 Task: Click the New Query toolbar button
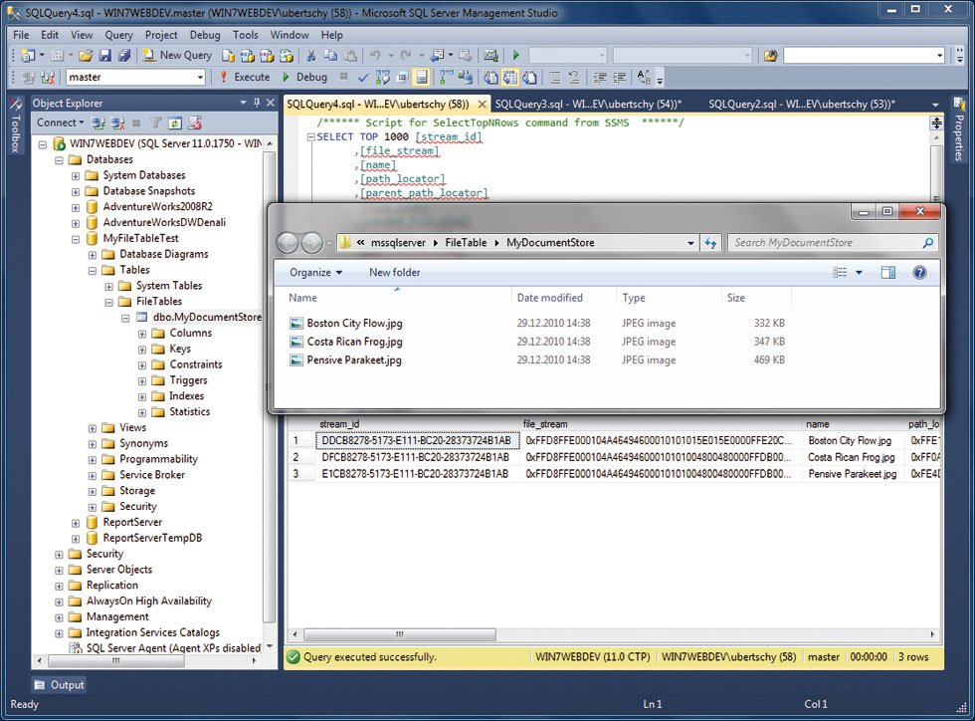pos(177,56)
